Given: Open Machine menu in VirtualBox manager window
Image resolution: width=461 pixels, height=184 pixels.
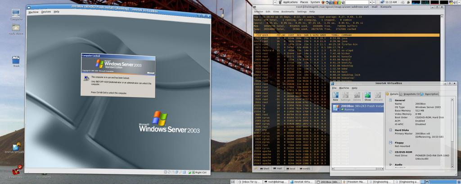Looking at the screenshot, I should (343, 88).
